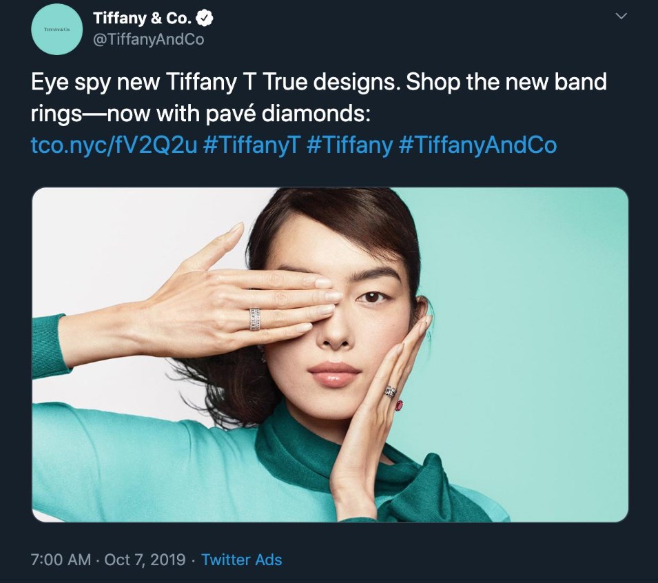Select the #TiffanyT hashtag
The height and width of the screenshot is (583, 658).
251,145
